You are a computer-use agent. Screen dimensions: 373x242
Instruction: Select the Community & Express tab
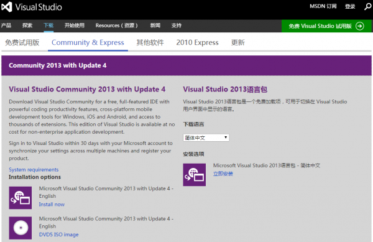pyautogui.click(x=88, y=42)
